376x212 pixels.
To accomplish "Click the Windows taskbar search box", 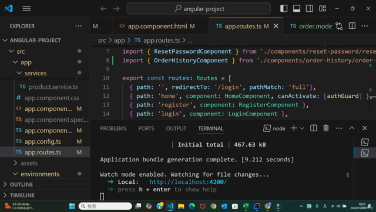I will pos(105,206).
